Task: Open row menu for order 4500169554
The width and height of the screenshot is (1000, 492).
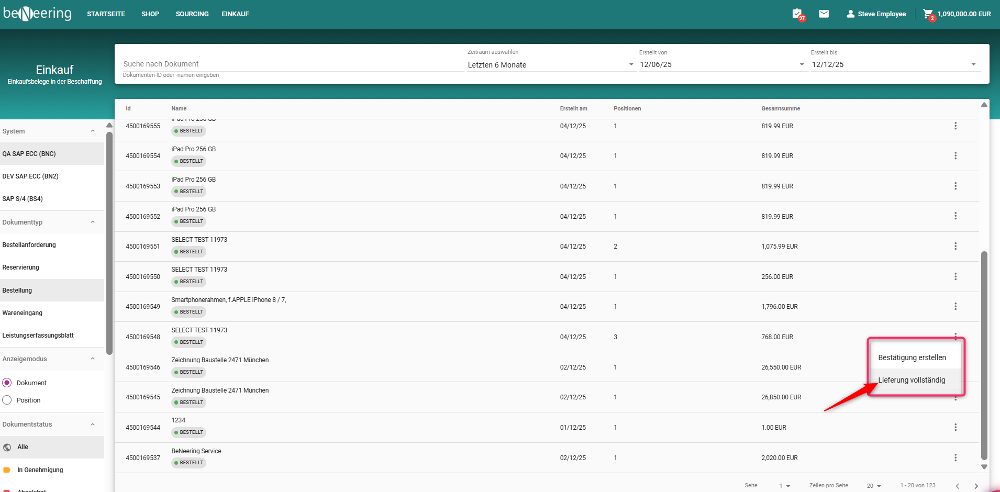Action: (x=955, y=155)
